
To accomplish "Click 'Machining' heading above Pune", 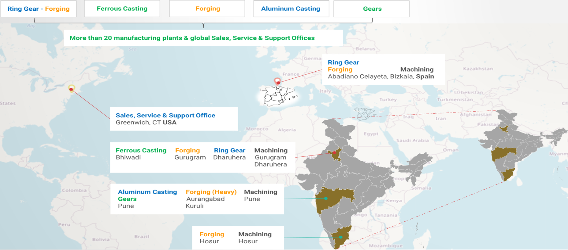I will pyautogui.click(x=261, y=192).
